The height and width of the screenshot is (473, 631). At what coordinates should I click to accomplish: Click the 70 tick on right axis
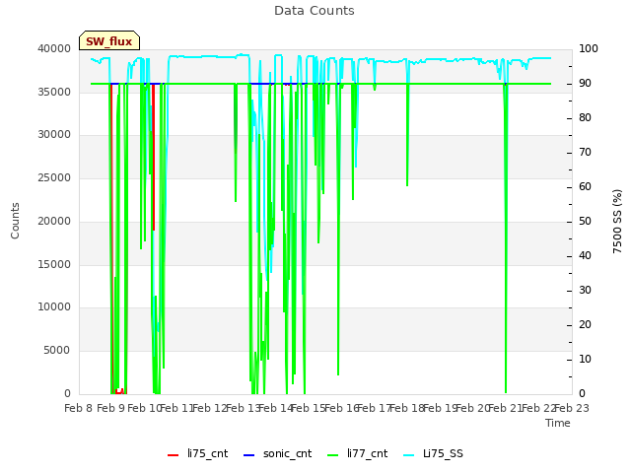585,153
